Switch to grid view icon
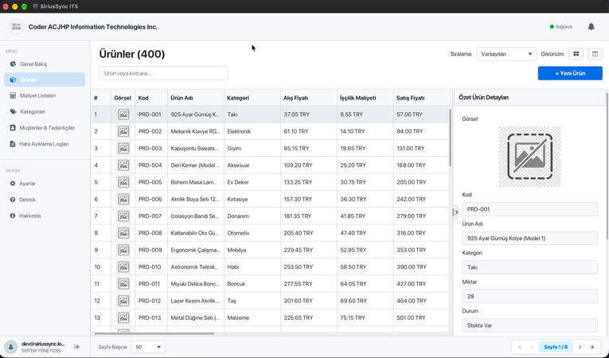This screenshot has width=609, height=358. [576, 54]
